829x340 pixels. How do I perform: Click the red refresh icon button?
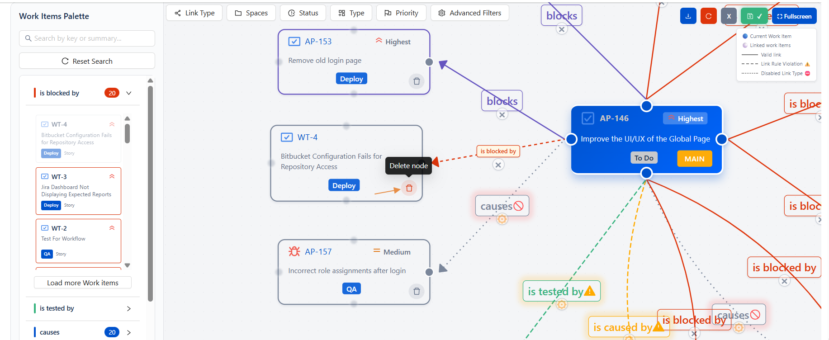pos(708,16)
